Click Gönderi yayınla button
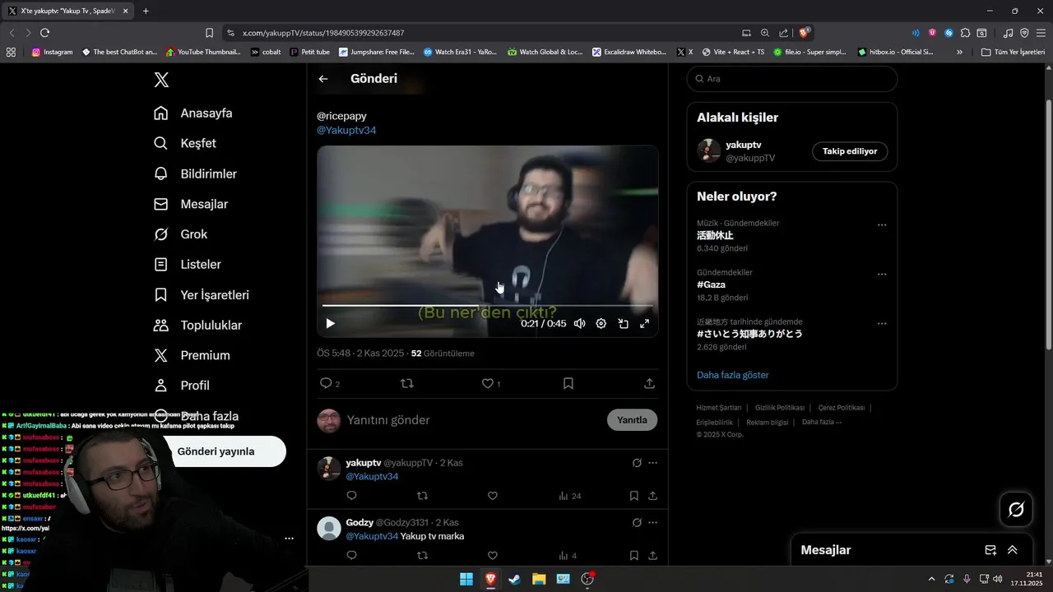 click(216, 451)
